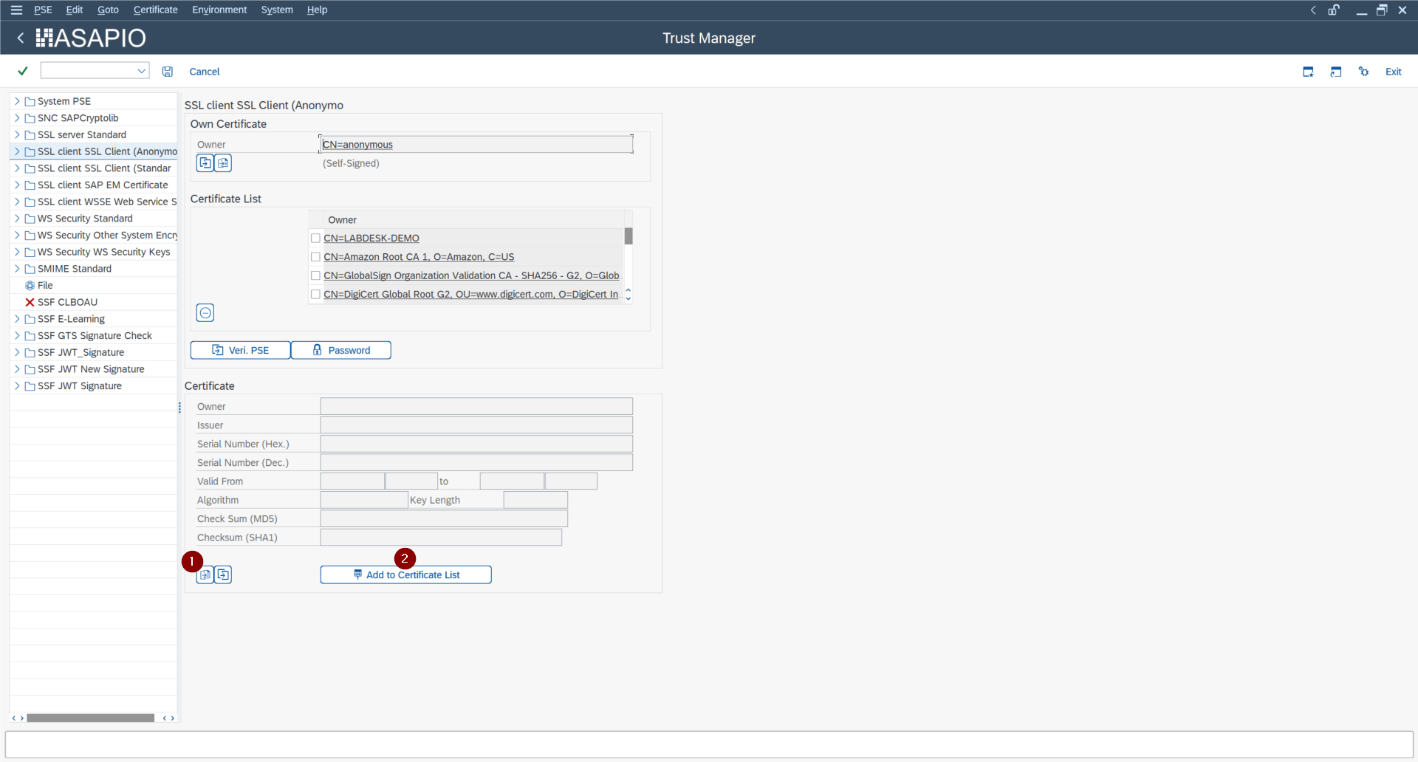Open the hamburger menu icon
The height and width of the screenshot is (762, 1418).
tap(16, 10)
